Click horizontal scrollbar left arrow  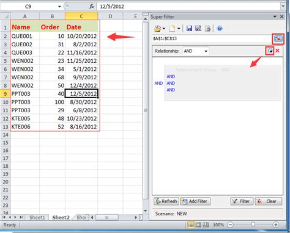point(92,217)
